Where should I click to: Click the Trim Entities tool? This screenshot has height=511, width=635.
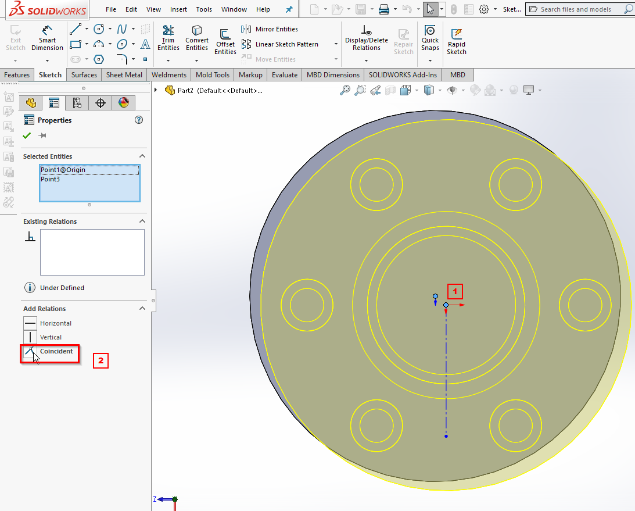click(x=168, y=38)
